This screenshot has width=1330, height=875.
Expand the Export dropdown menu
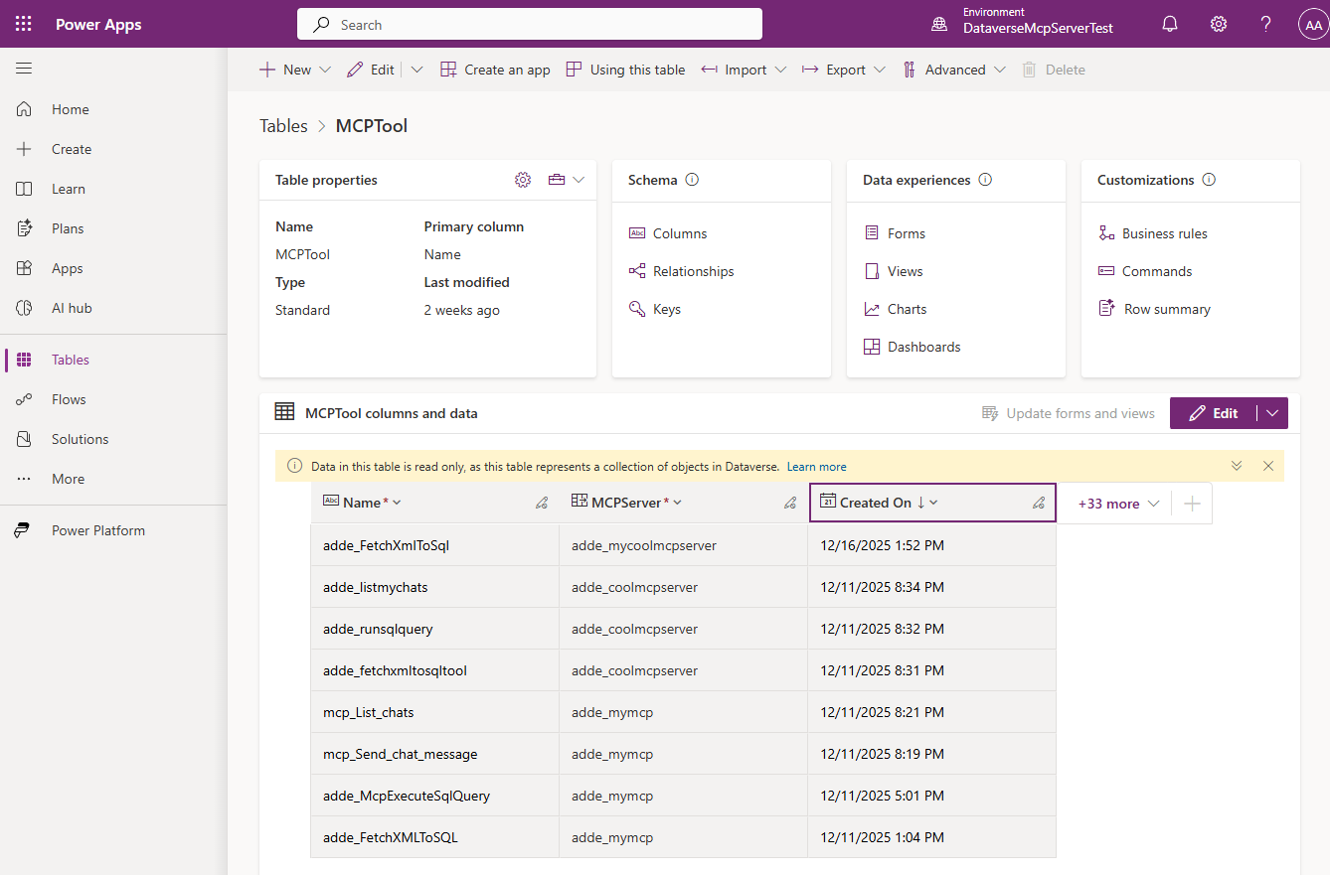(845, 70)
